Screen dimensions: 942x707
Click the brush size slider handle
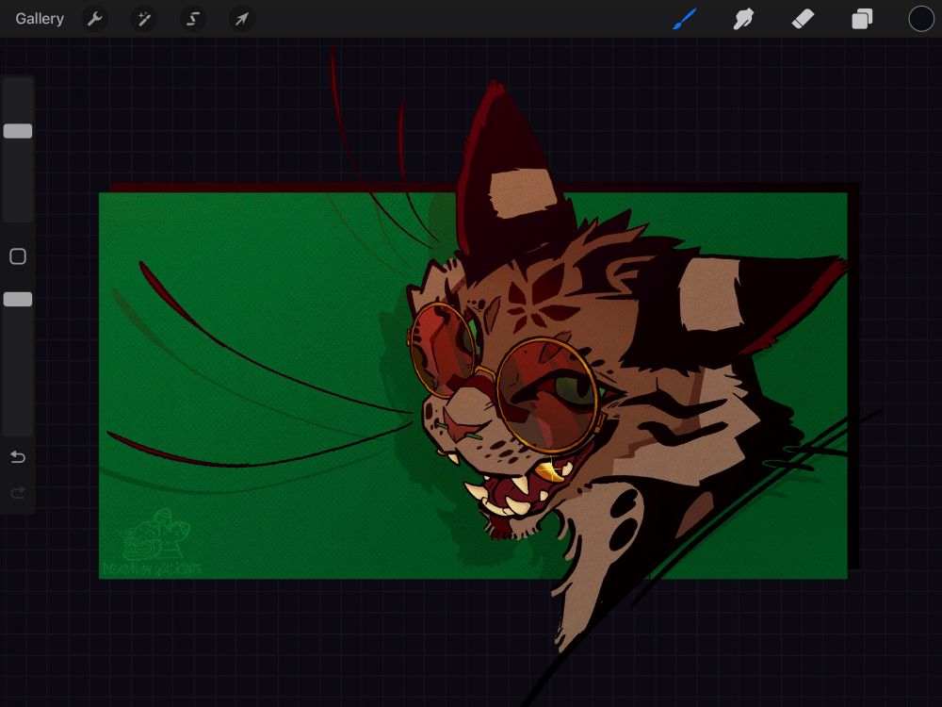[18, 131]
